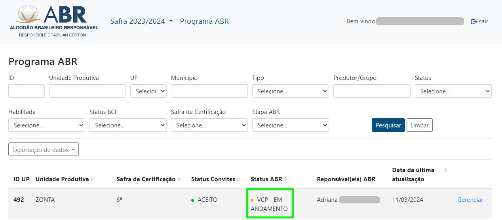The height and width of the screenshot is (220, 502).
Task: Sort by Status Convites column arrows
Action: coord(239,179)
